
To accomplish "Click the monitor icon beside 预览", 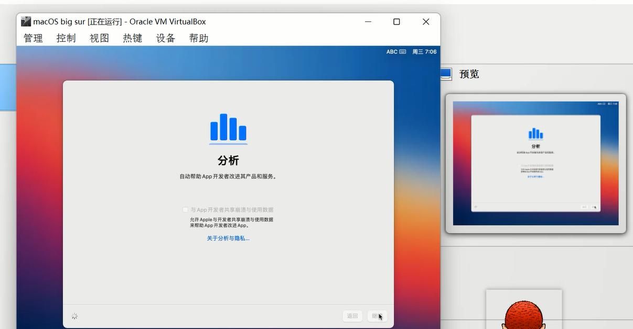I will pyautogui.click(x=446, y=74).
